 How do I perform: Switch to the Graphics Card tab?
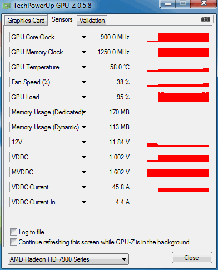point(26,21)
